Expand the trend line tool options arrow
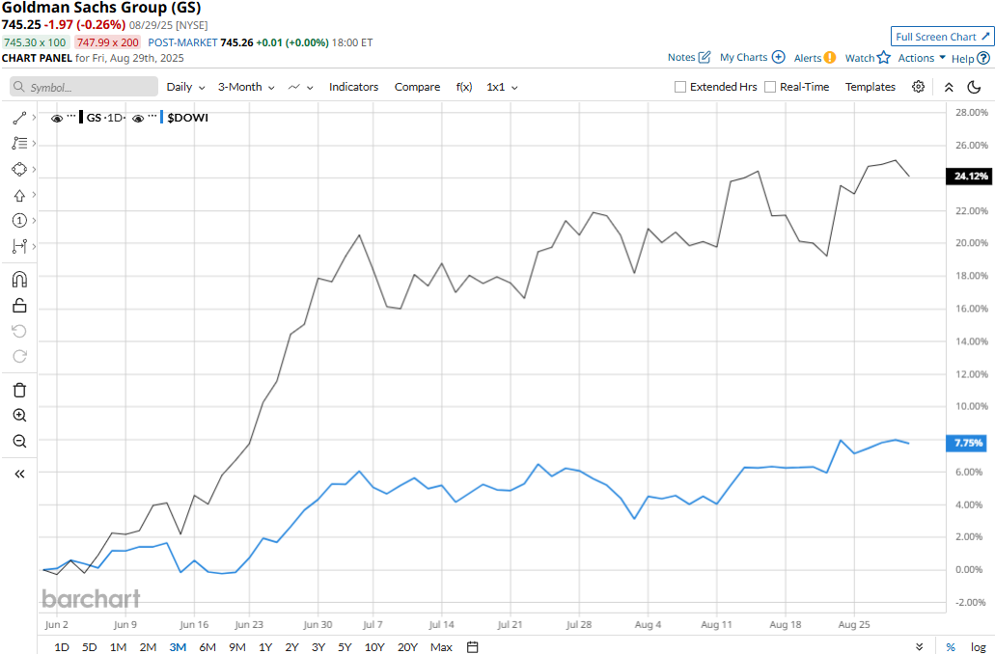 click(34, 118)
